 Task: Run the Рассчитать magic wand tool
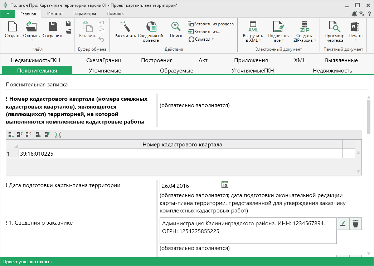tap(125, 27)
